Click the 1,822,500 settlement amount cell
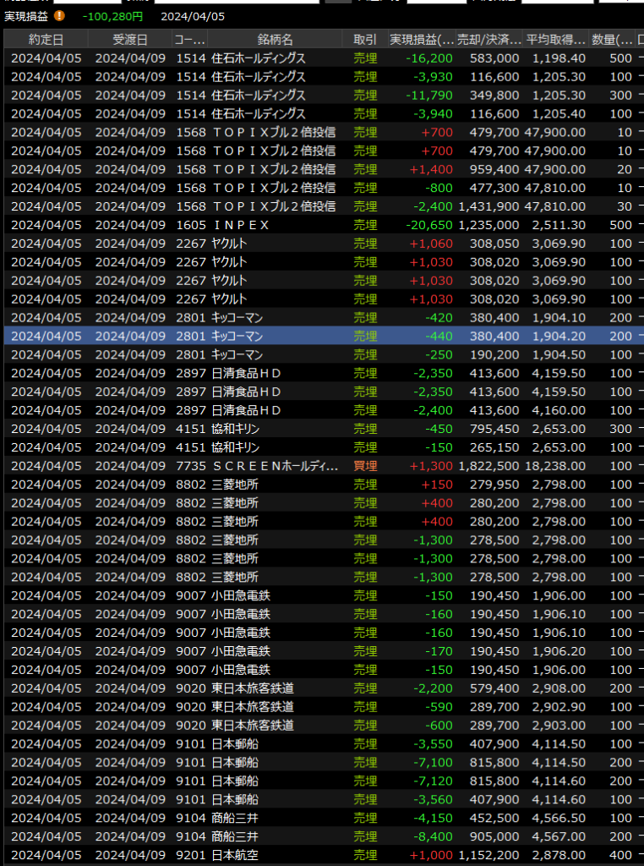This screenshot has width=644, height=866. coord(489,466)
